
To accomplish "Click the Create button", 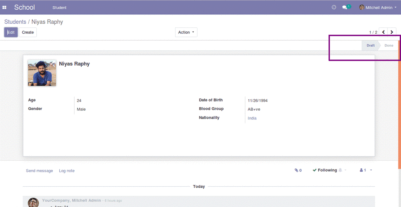I will point(28,32).
